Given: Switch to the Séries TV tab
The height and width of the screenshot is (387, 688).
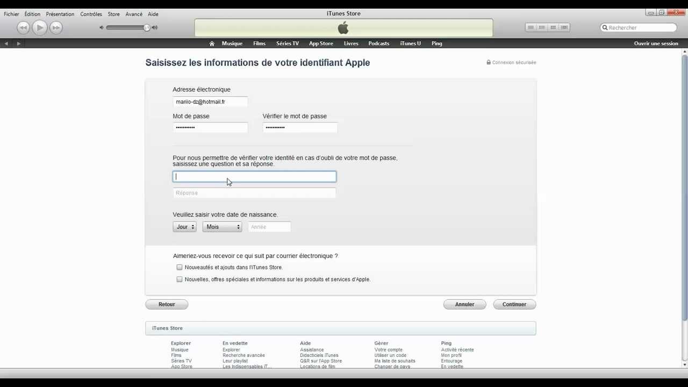Looking at the screenshot, I should [x=288, y=44].
